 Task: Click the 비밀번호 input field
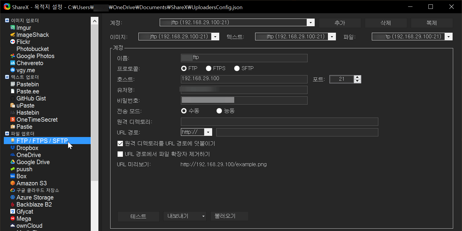244,100
